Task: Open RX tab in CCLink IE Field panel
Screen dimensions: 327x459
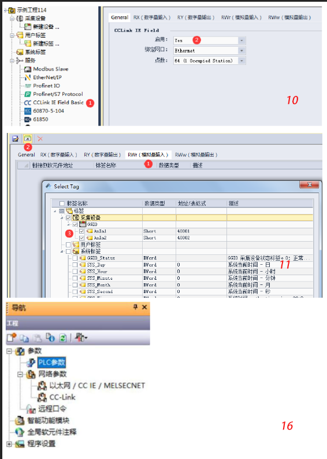Action: pyautogui.click(x=152, y=17)
